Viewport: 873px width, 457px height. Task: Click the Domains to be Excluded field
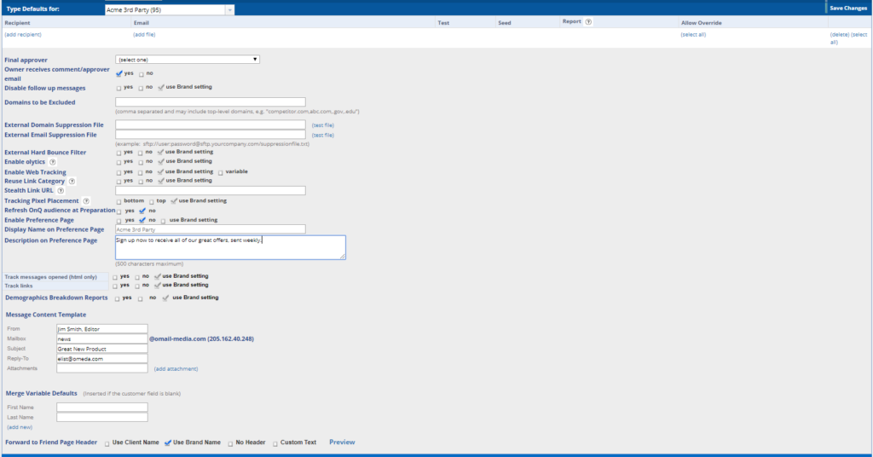pyautogui.click(x=211, y=101)
